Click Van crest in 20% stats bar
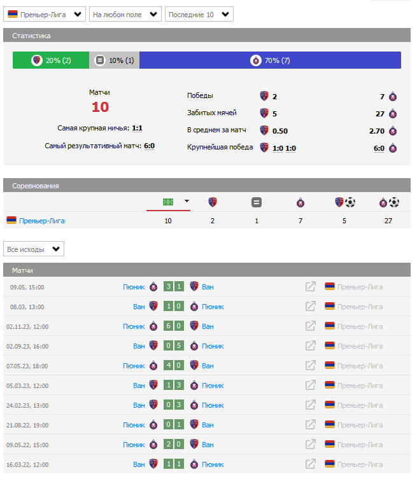This screenshot has height=479, width=417. 36,60
